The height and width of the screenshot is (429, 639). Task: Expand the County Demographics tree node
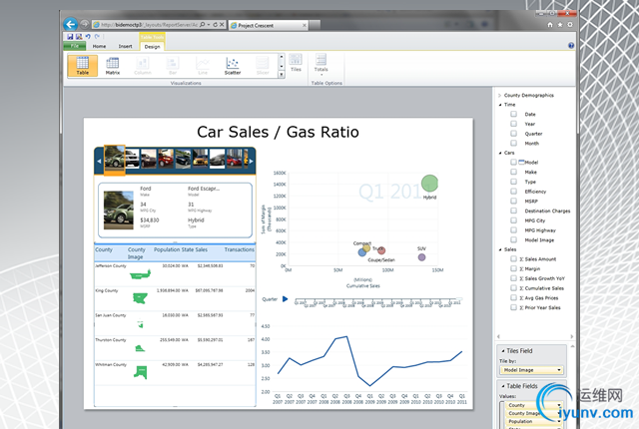pyautogui.click(x=499, y=95)
